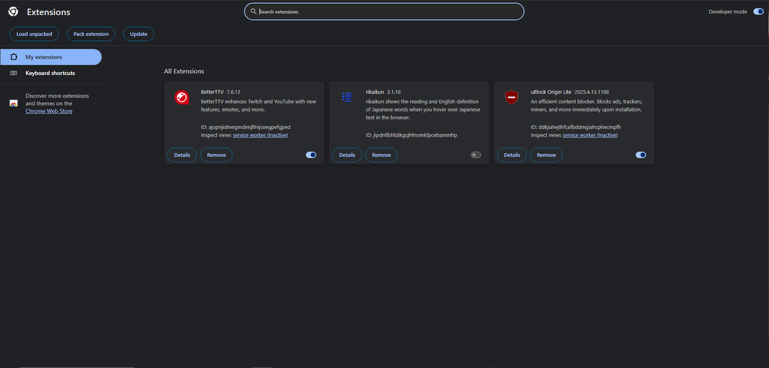The width and height of the screenshot is (769, 368).
Task: Click the Chrome Web Store rainbow icon
Action: (14, 103)
